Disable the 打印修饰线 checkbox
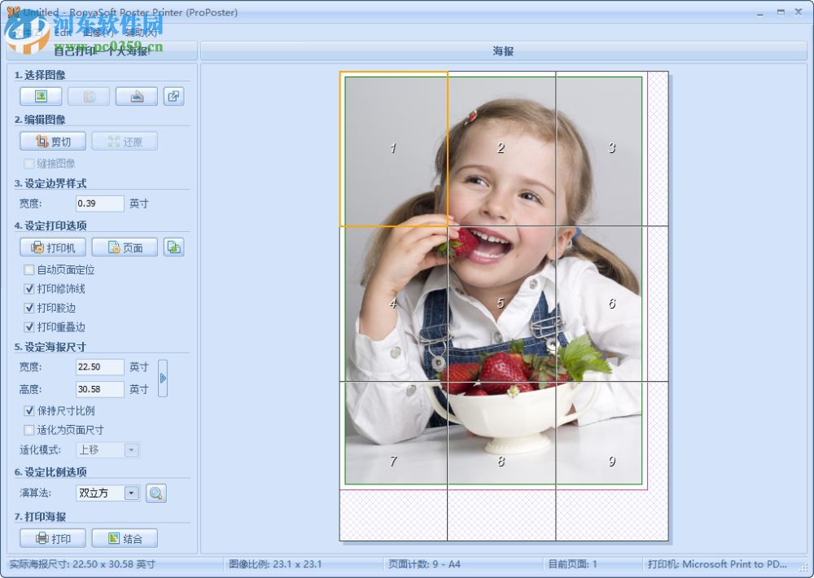The image size is (814, 578). point(29,288)
